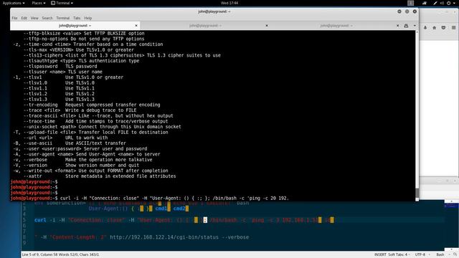The height and width of the screenshot is (258, 459).
Task: Click the volume speaker icon
Action: coord(442,3)
